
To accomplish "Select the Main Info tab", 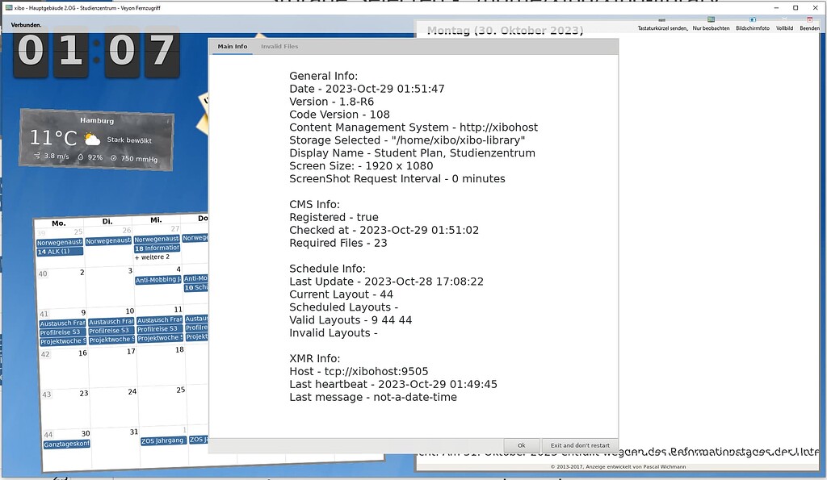I will [x=233, y=47].
